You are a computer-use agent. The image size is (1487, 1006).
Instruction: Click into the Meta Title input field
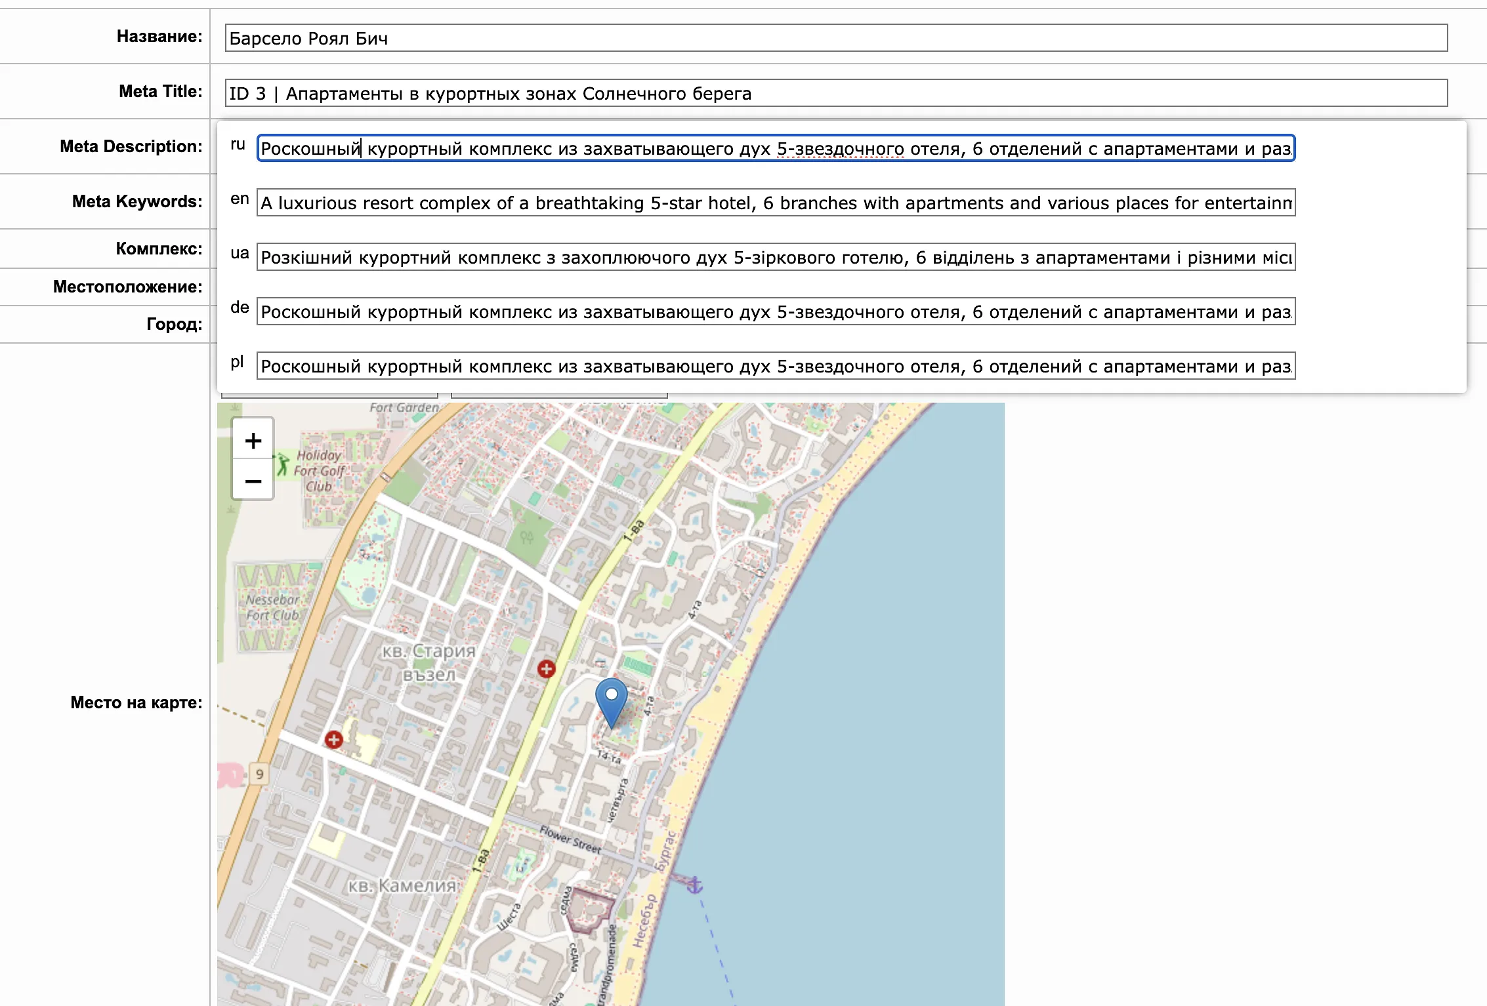point(835,93)
